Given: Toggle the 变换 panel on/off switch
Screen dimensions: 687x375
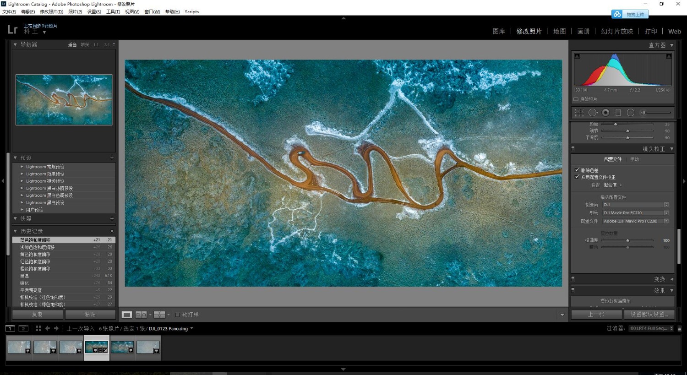Looking at the screenshot, I should [573, 279].
